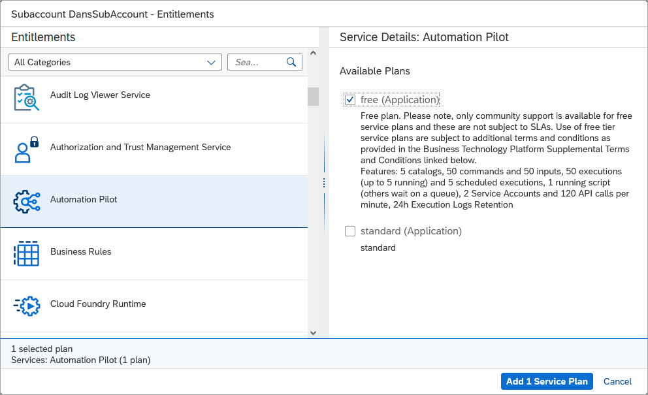Click the list scrollbar down arrow
648x395 pixels.
pyautogui.click(x=314, y=333)
